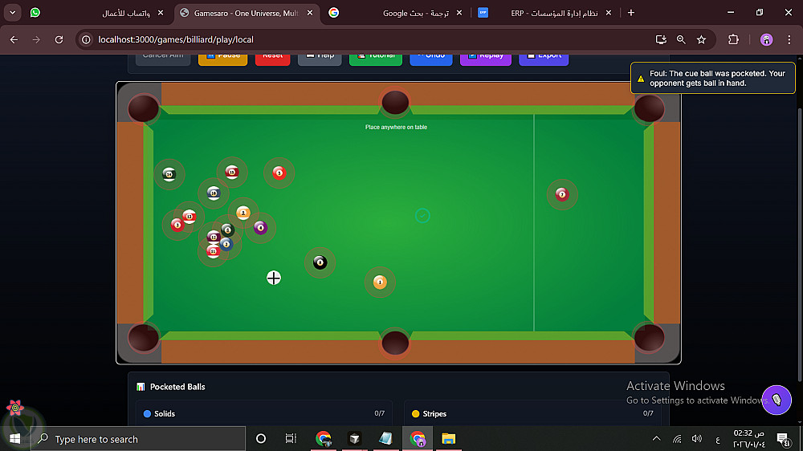Click the bottom middle side pocket
This screenshot has width=803, height=451.
point(395,343)
